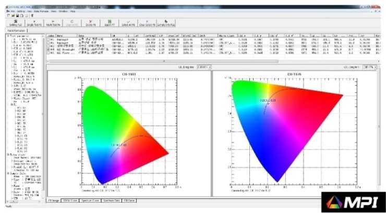Switch to the Spectrum Curve tab

[89, 200]
